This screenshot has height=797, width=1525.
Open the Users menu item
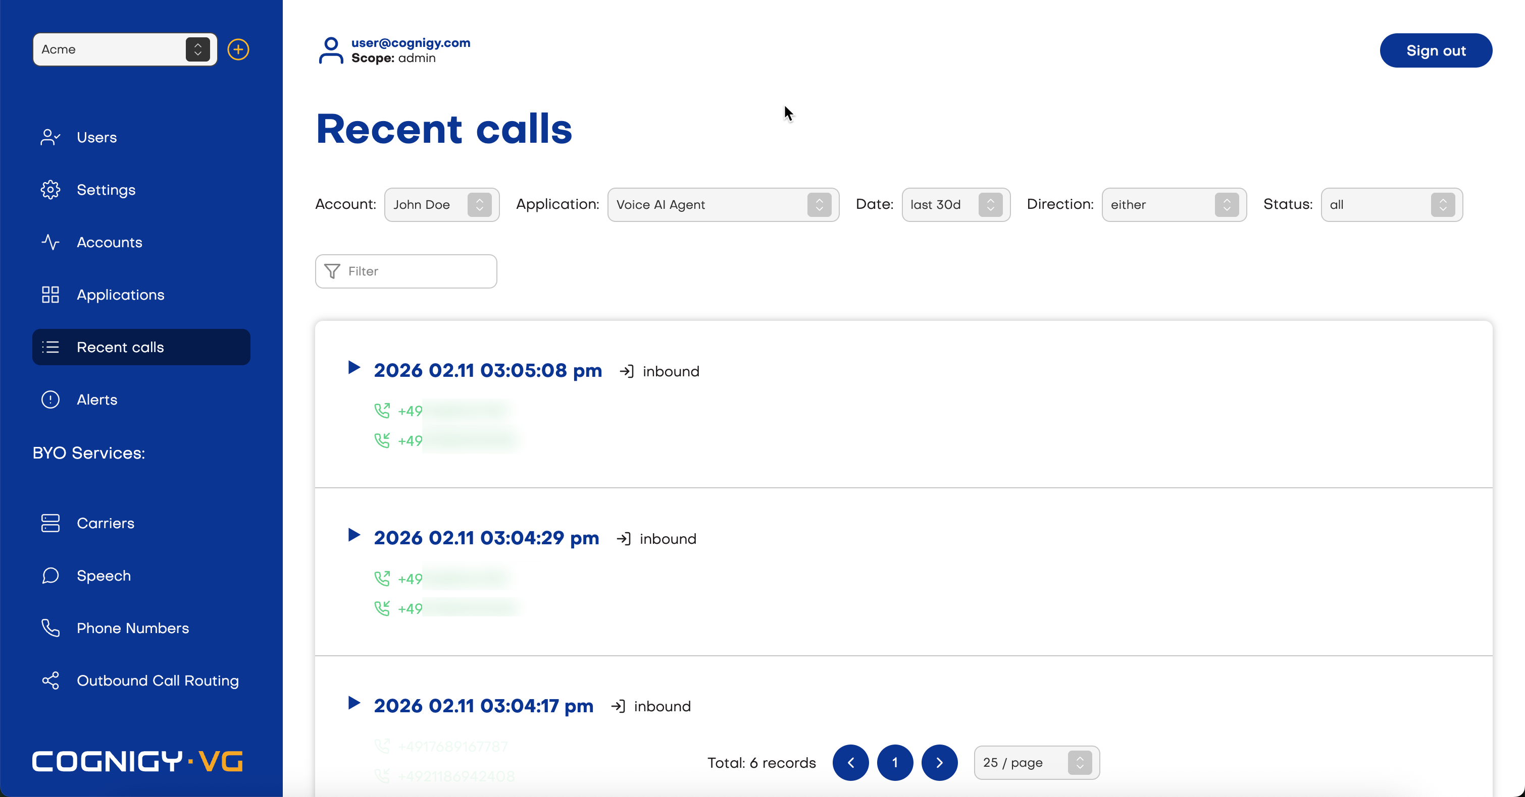point(96,137)
